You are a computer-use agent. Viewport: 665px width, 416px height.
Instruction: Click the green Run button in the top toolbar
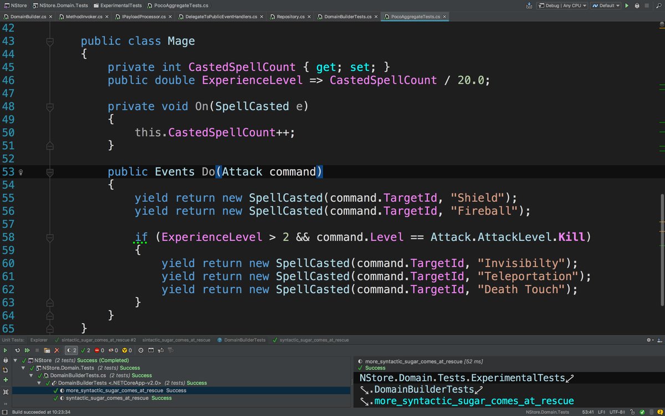(627, 6)
